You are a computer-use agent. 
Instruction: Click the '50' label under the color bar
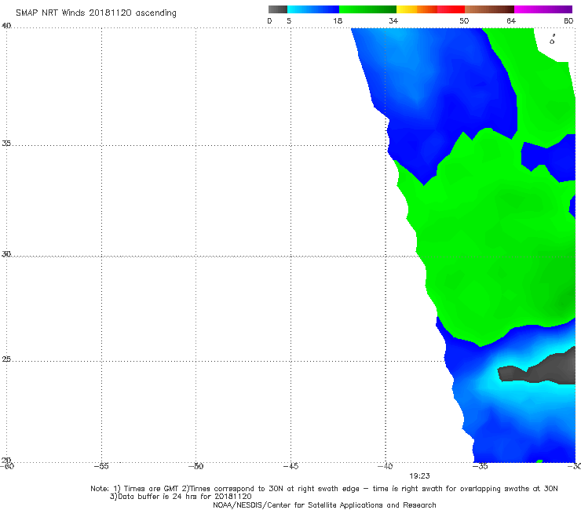[464, 20]
